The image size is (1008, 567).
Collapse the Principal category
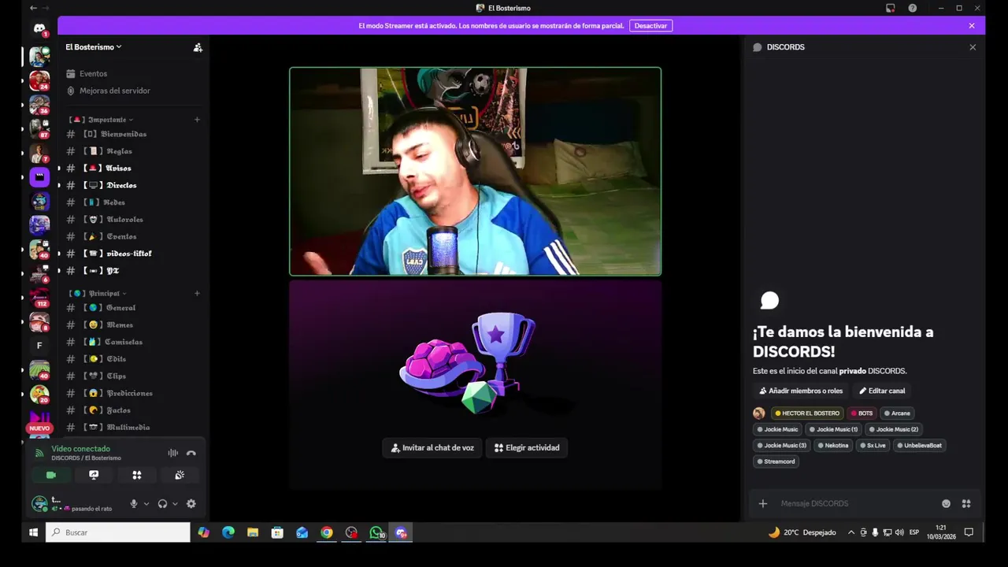point(98,294)
